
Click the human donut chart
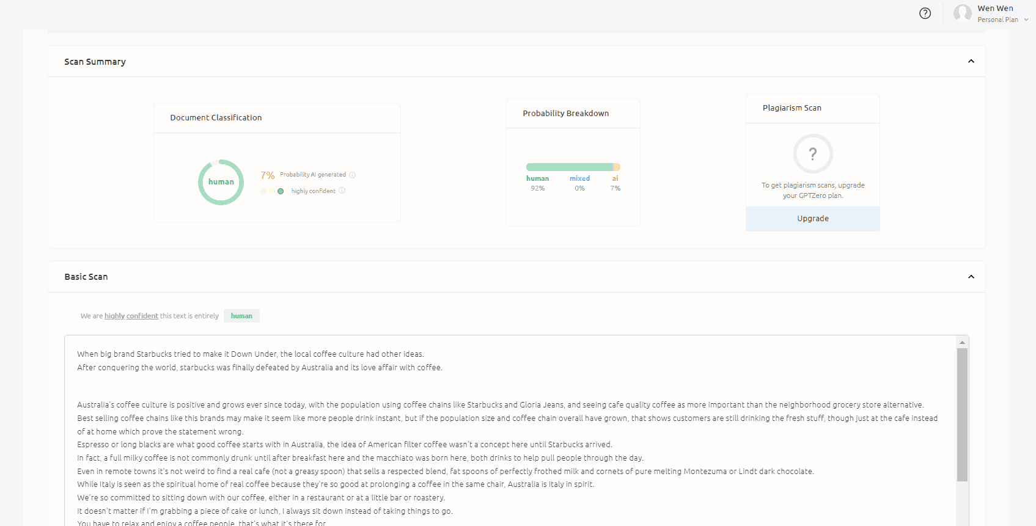point(221,182)
